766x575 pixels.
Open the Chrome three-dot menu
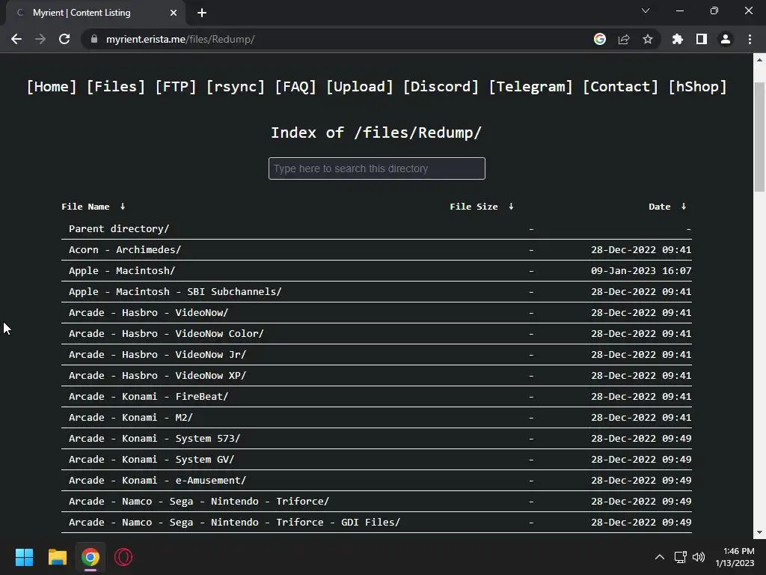[x=750, y=39]
